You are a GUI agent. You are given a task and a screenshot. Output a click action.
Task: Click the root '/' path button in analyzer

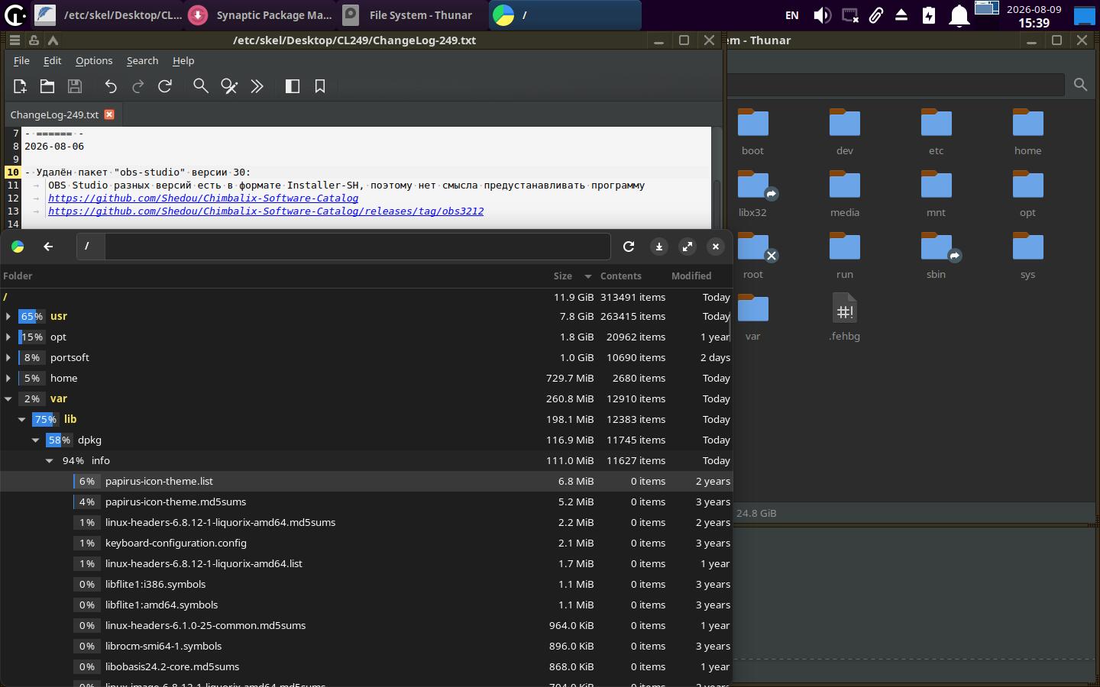[x=87, y=247]
